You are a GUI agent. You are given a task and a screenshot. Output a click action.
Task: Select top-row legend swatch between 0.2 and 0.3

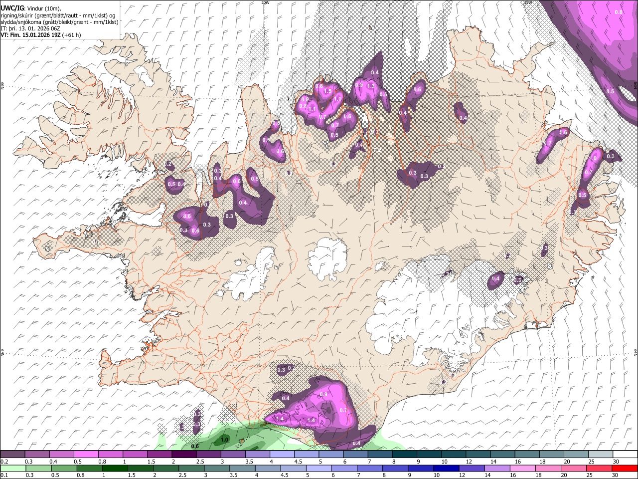12,455
